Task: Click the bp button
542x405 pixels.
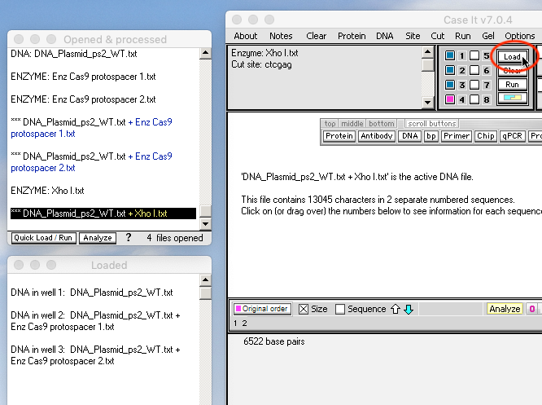Action: coord(431,136)
